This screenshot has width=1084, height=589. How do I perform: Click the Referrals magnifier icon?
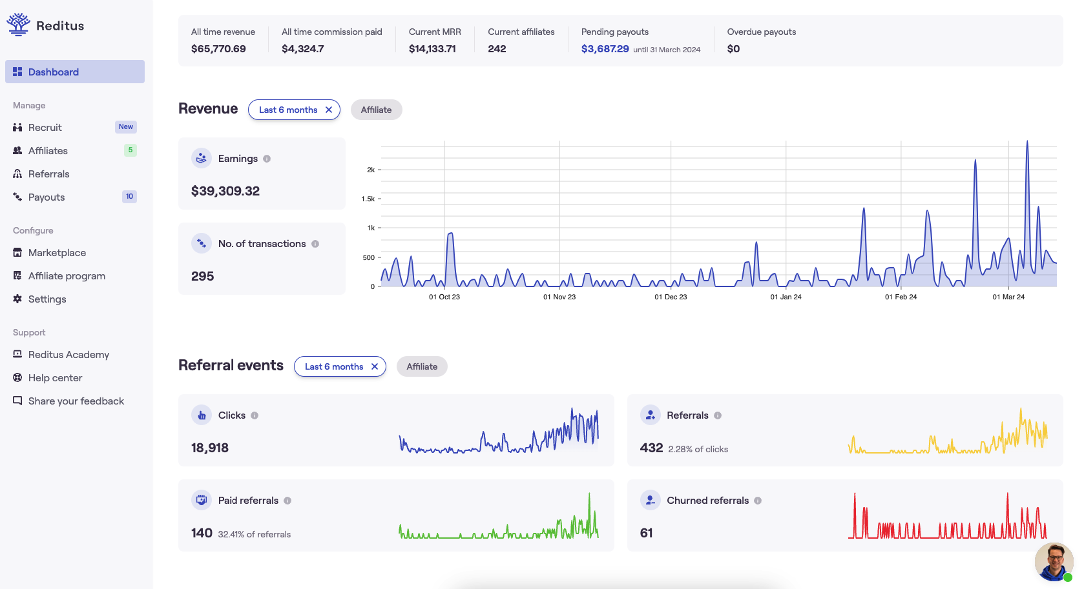coord(17,174)
